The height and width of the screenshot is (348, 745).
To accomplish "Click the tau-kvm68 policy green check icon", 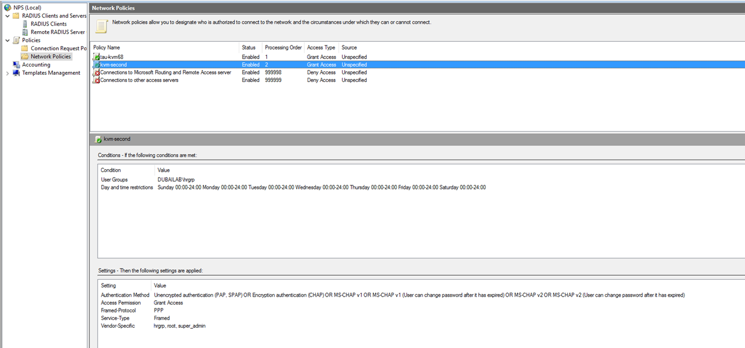I will pos(96,57).
